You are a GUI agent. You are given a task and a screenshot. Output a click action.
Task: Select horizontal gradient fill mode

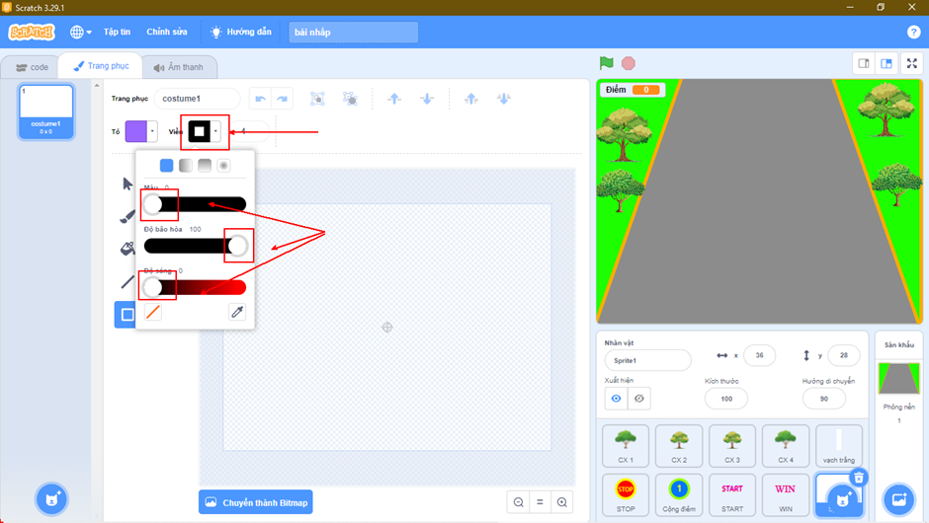pyautogui.click(x=186, y=166)
